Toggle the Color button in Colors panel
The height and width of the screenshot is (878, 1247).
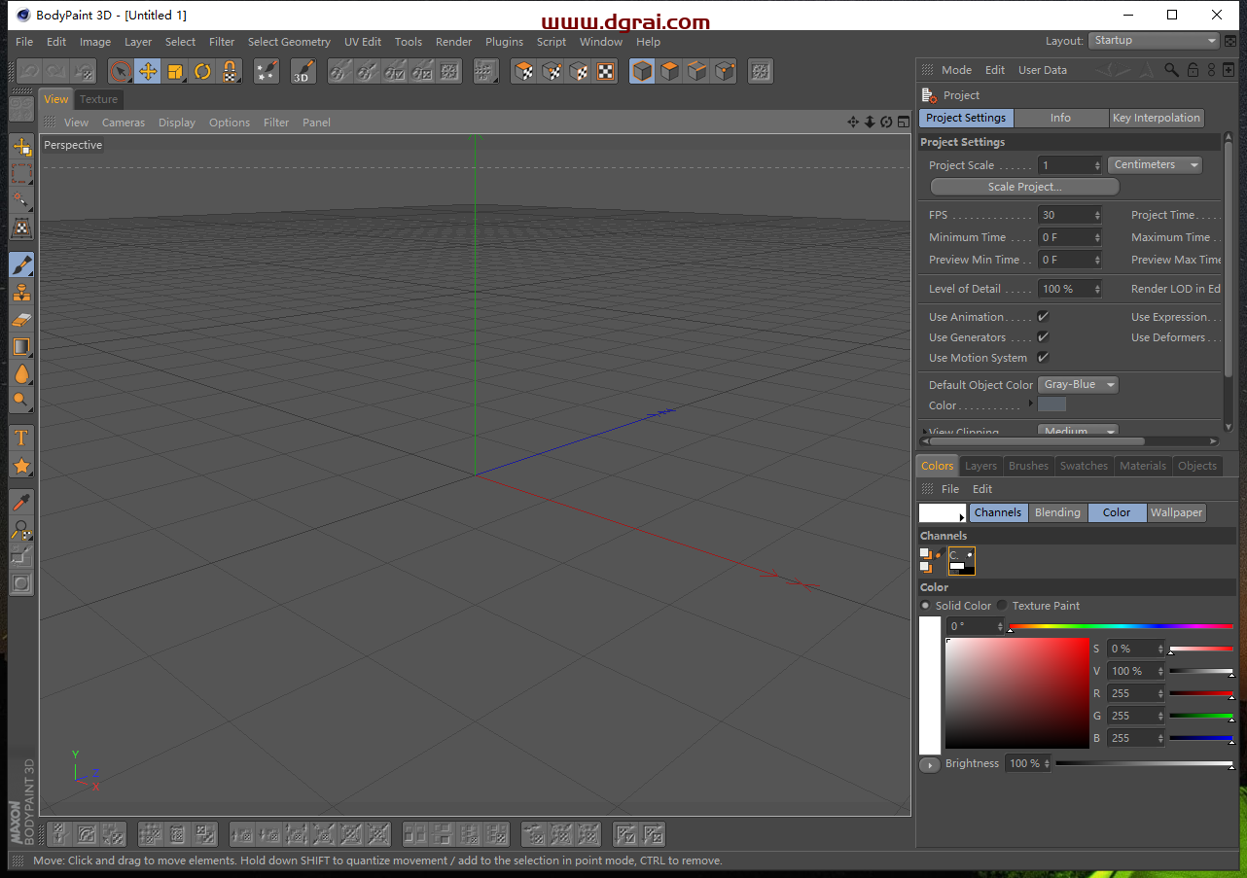click(1117, 512)
